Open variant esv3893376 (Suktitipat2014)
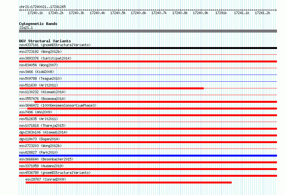Viewport: 286px width, 195px height. (x=45, y=58)
